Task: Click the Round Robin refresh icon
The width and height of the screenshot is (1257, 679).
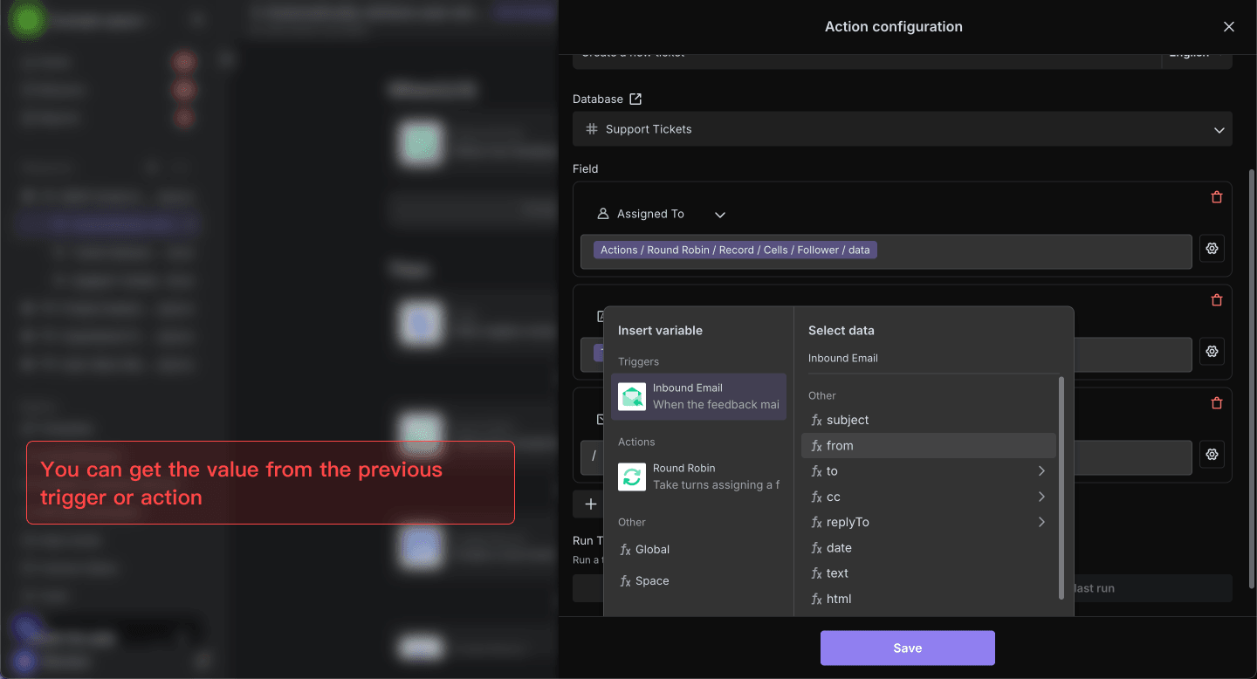Action: (x=632, y=477)
